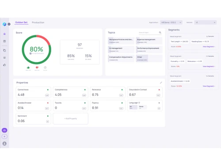Click the Relevance filter chip in segments
221x166 pixels.
coord(194,61)
